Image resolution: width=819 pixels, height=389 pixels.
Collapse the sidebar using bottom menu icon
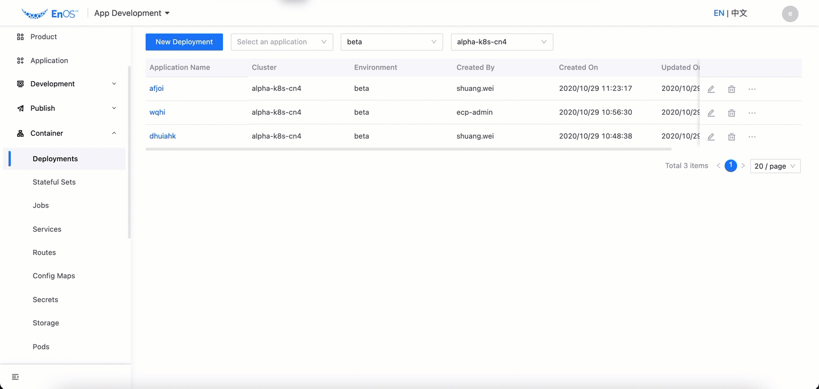pos(15,377)
